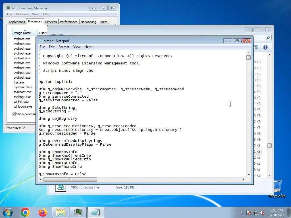Click 'Size: 110 KB' in details pane
Image resolution: width=291 pixels, height=218 pixels.
coord(125,187)
